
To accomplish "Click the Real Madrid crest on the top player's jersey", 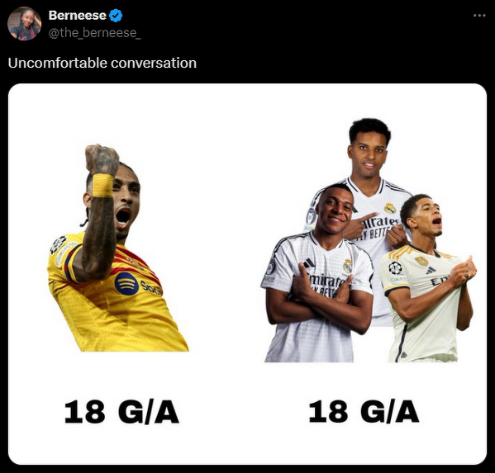I will (389, 208).
